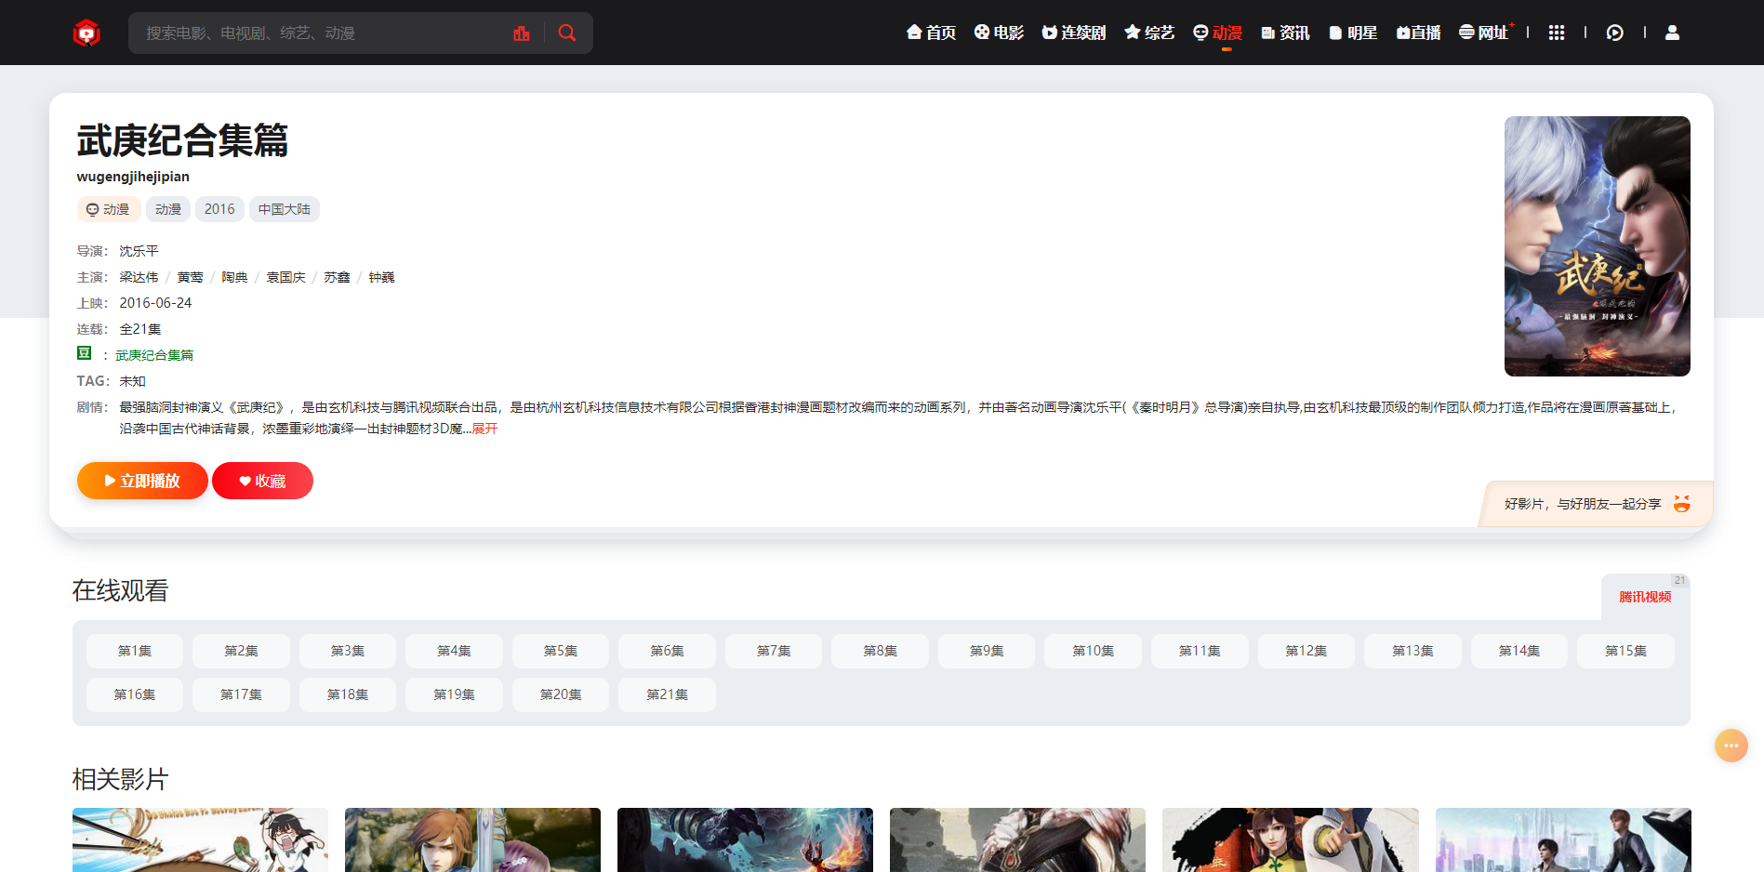Viewport: 1764px width, 872px height.
Task: Select the 腾讯视频 source tab
Action: pos(1645,597)
